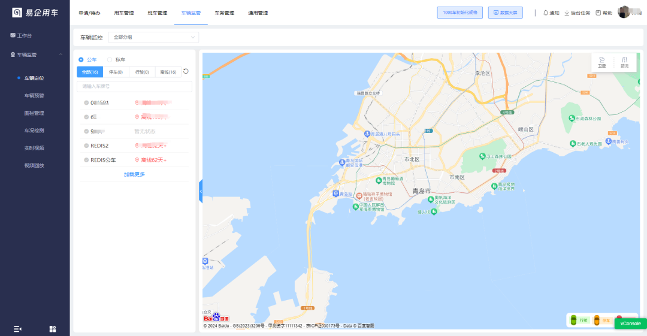Switch map to 卫星 satellite view
Screen dimensions: 647x336
coord(602,62)
